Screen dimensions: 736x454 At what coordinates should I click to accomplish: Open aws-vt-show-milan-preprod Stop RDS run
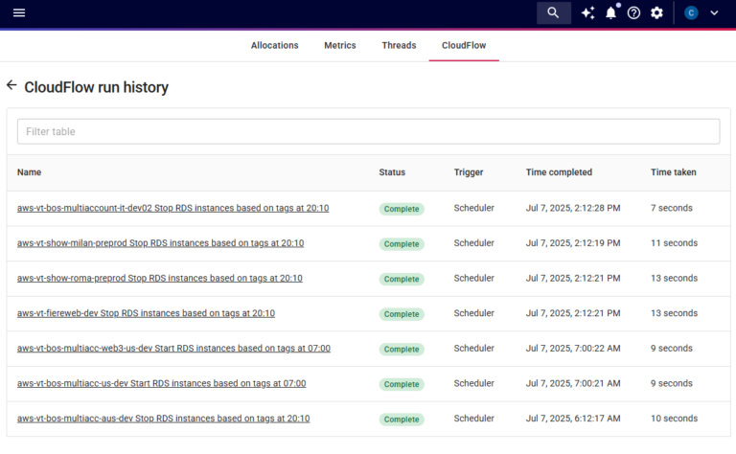click(x=160, y=243)
